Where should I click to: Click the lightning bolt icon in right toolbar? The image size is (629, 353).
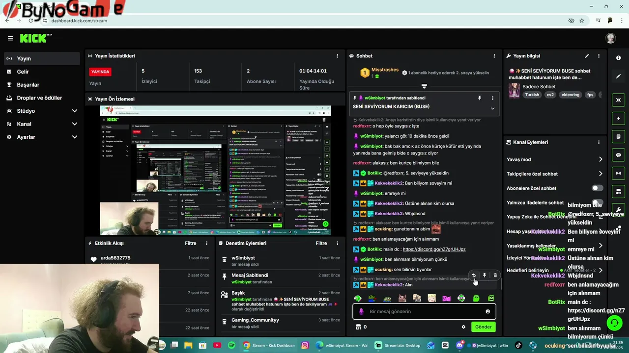click(618, 118)
